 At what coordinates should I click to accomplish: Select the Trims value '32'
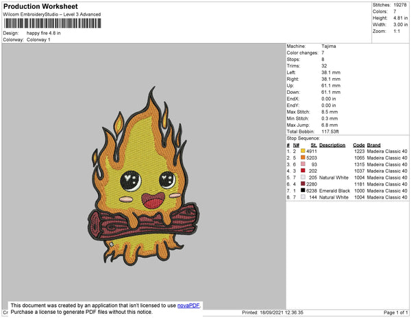point(324,66)
